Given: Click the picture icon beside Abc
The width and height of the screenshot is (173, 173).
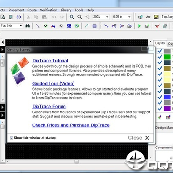Looking at the screenshot, I should (156, 17).
